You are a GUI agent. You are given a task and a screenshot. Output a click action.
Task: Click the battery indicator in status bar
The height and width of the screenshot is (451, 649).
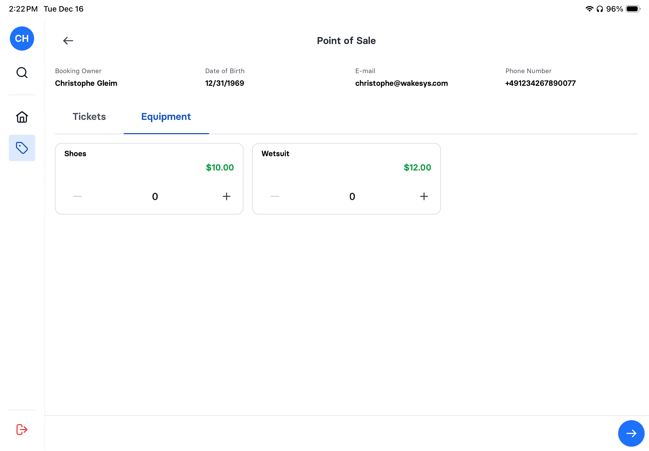pos(633,9)
